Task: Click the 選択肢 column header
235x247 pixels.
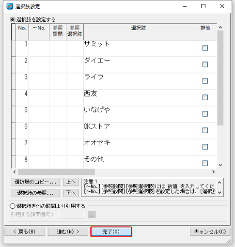Action: coord(139,32)
